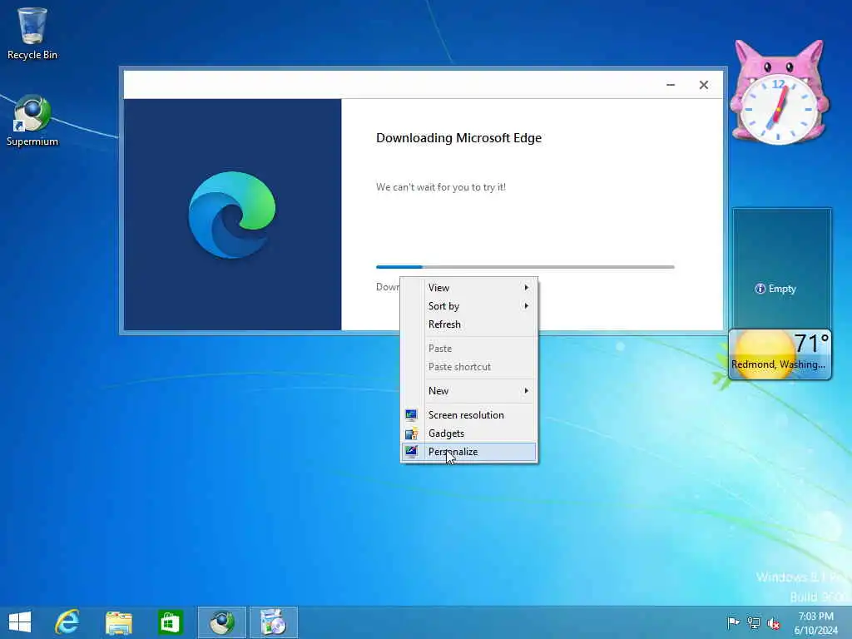Select Gadgets from the context menu
Viewport: 852px width, 639px height.
(x=469, y=433)
